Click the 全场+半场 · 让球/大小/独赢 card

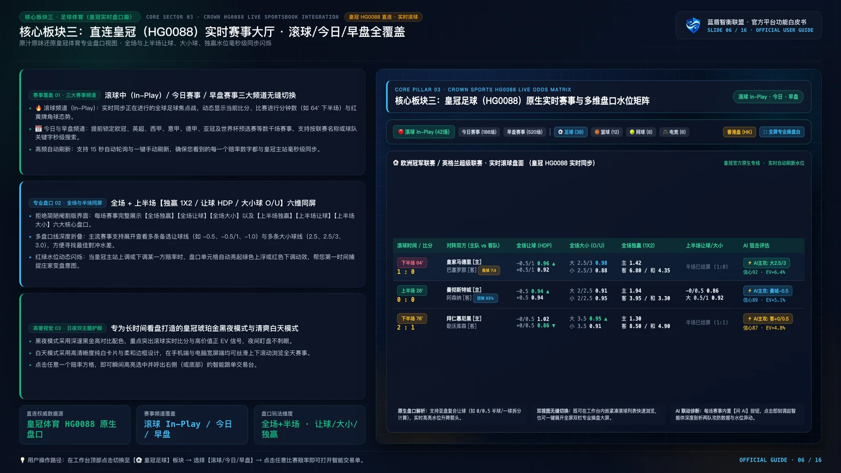pos(310,425)
